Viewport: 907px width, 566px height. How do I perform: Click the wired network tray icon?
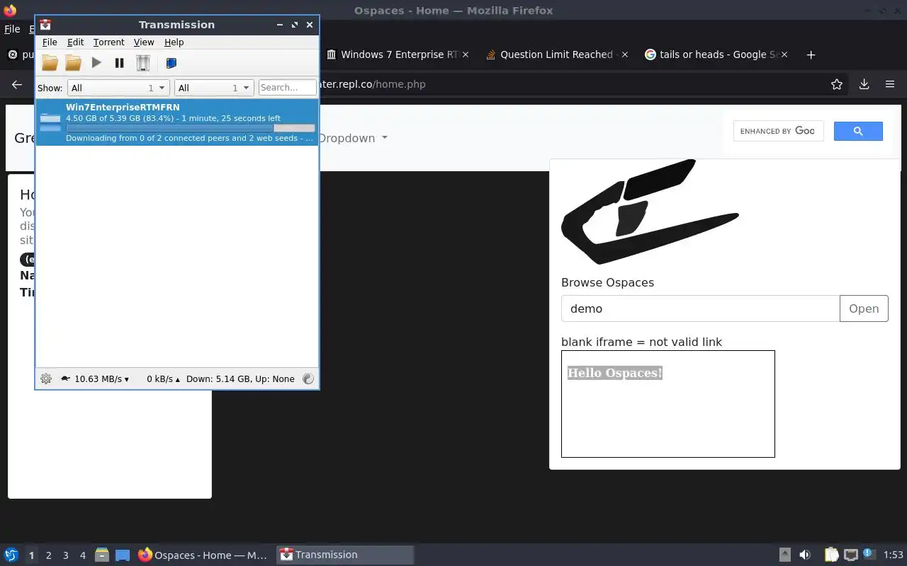[850, 555]
